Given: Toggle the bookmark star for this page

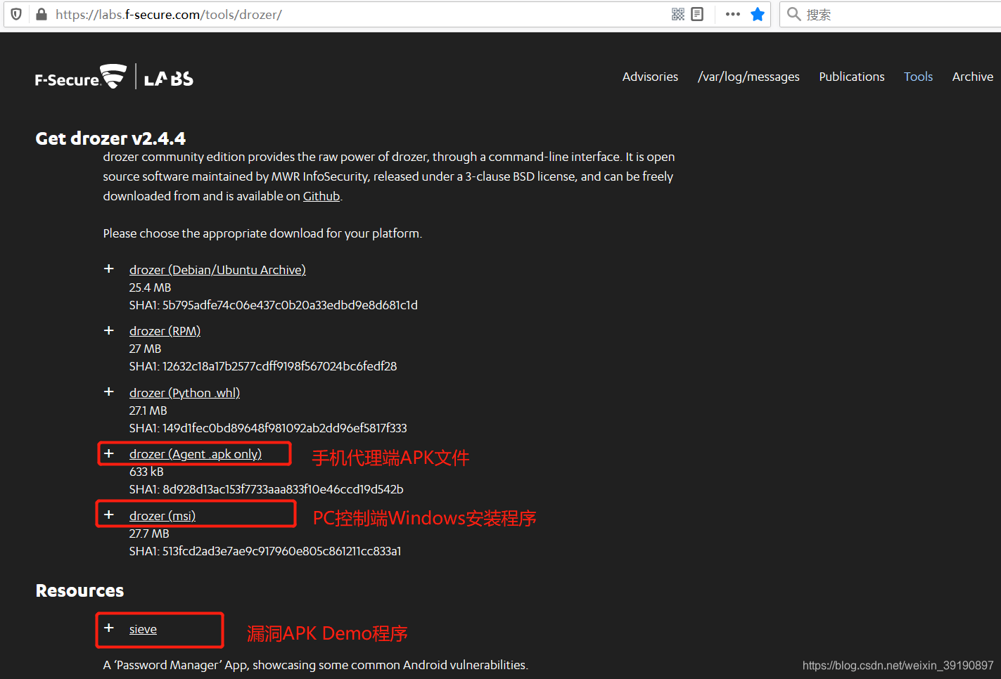Looking at the screenshot, I should tap(758, 14).
